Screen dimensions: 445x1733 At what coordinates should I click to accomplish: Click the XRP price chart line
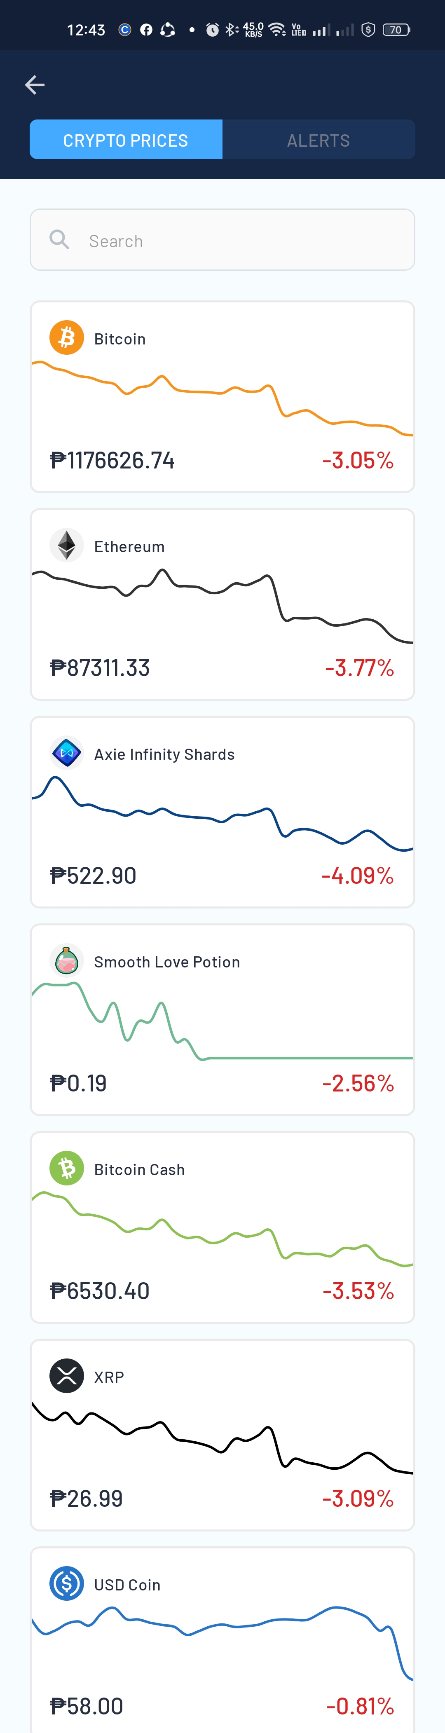coord(222,1437)
